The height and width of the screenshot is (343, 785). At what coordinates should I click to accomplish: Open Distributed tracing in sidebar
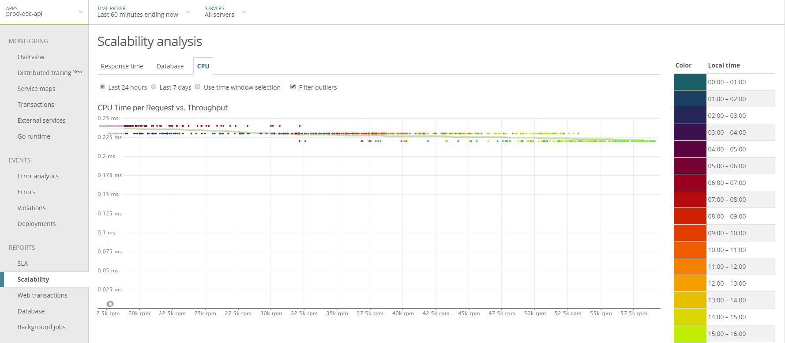[x=44, y=73]
